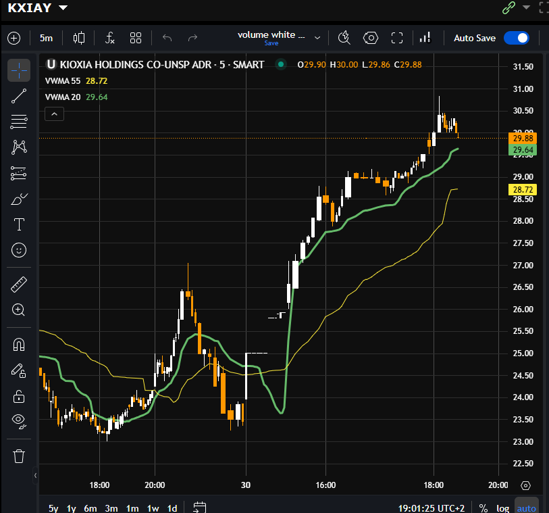Click the VWMA 55 indicator legend
The width and height of the screenshot is (549, 513).
coord(76,81)
